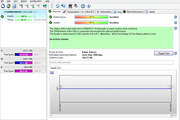Screen dimensions: 180x120
Task: Click the disk with green checkmark toolbar icon
Action: pos(32,6)
